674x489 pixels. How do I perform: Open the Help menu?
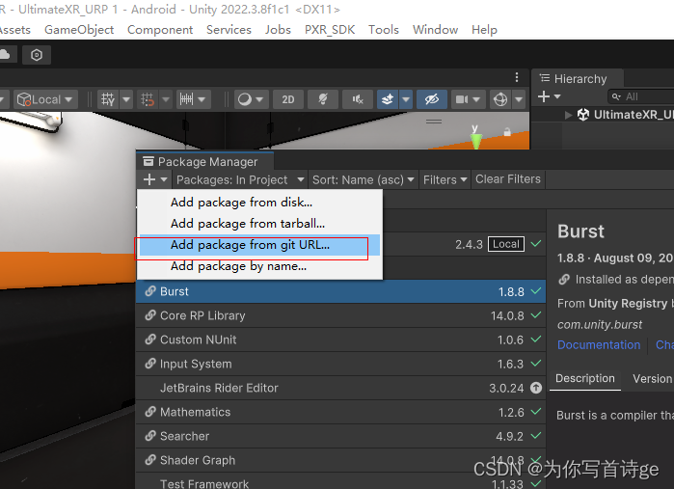coord(484,30)
